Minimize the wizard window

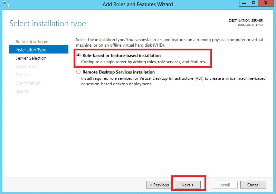point(245,3)
